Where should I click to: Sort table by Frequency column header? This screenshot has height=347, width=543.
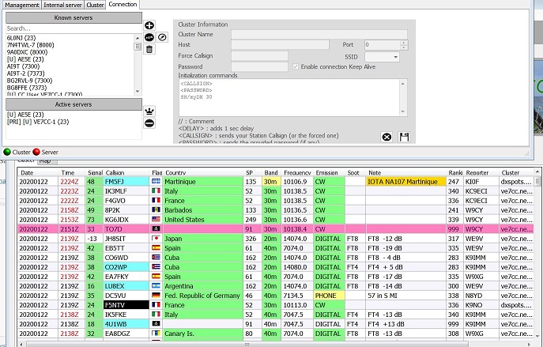click(x=297, y=172)
